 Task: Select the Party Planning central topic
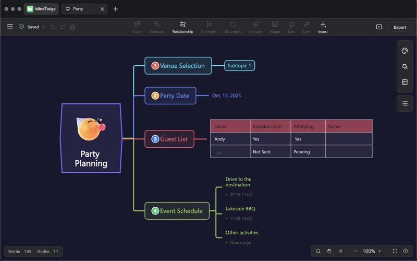[91, 138]
